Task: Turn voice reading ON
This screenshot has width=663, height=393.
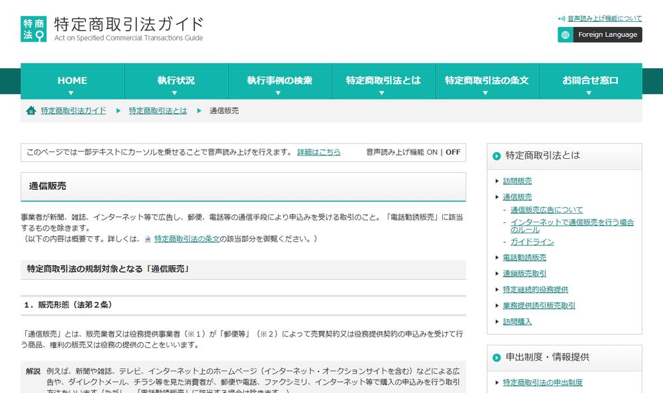Action: 432,152
